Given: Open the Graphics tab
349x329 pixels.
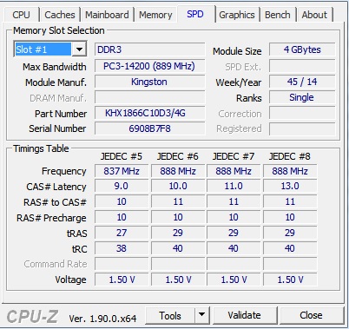Looking at the screenshot, I should [x=237, y=15].
